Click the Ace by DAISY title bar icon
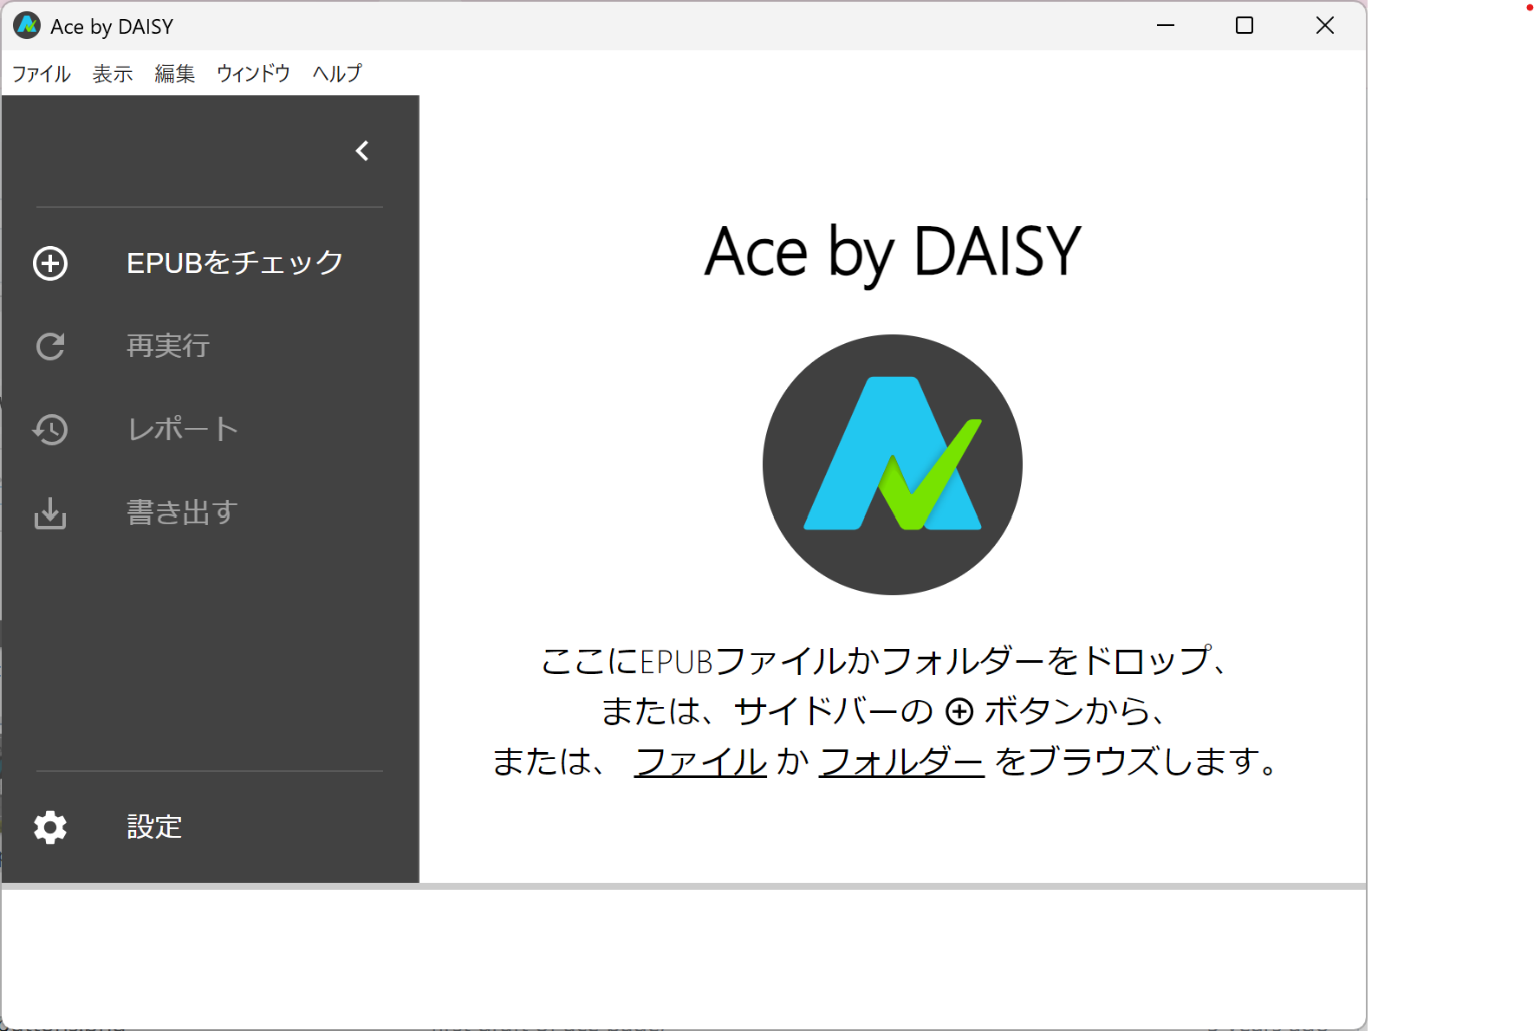This screenshot has height=1031, width=1534. [x=27, y=26]
